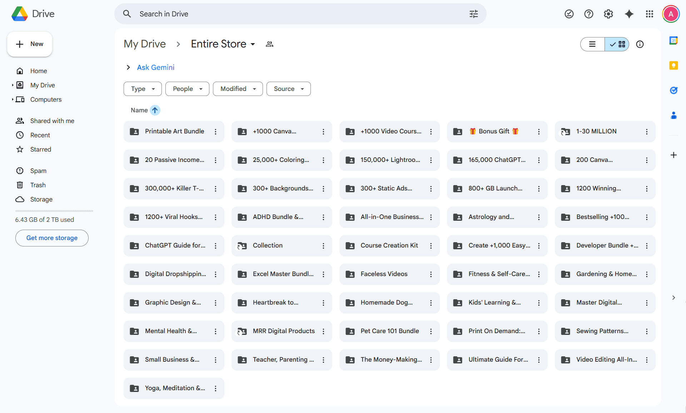The width and height of the screenshot is (686, 413).
Task: Click shared folder people icon beside Entire Store
Action: pyautogui.click(x=269, y=44)
